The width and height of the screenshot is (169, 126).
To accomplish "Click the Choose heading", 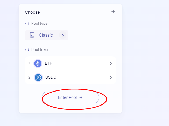I will [32, 12].
